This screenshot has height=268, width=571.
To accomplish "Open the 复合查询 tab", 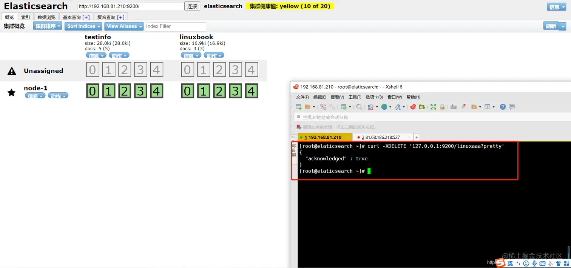I will tap(111, 17).
